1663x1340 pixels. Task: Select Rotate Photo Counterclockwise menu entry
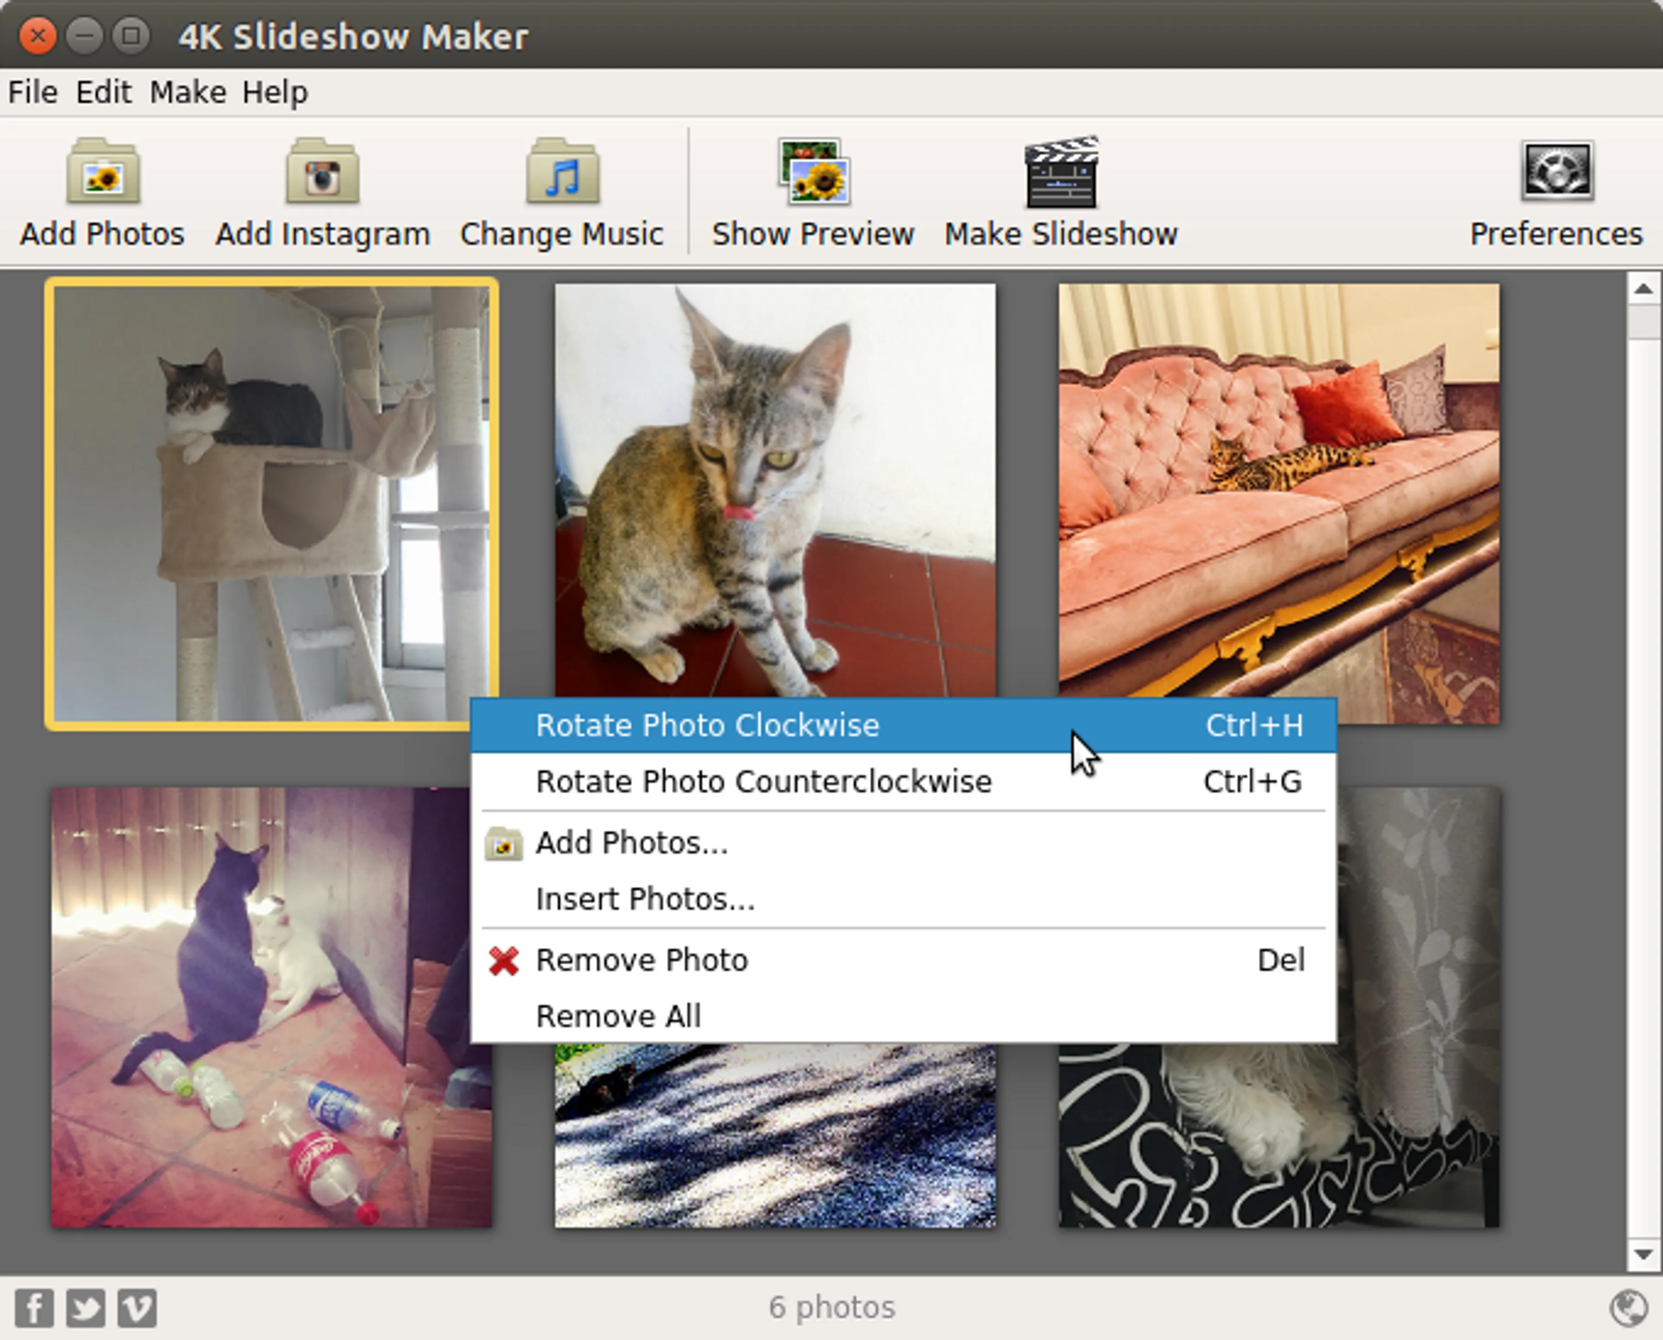click(763, 782)
